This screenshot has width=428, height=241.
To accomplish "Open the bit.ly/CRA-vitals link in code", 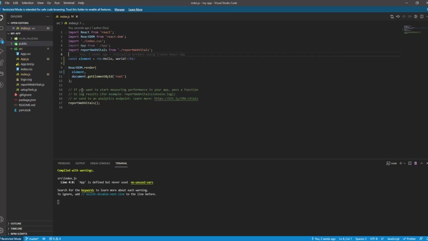I will 176,99.
